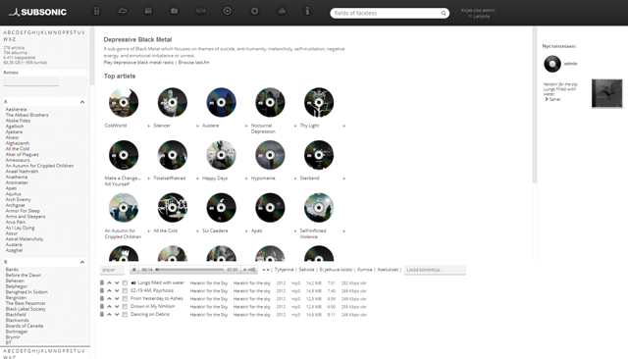This screenshot has height=359, width=628.
Task: Open artist Agalloch in sidebar
Action: pyautogui.click(x=15, y=127)
